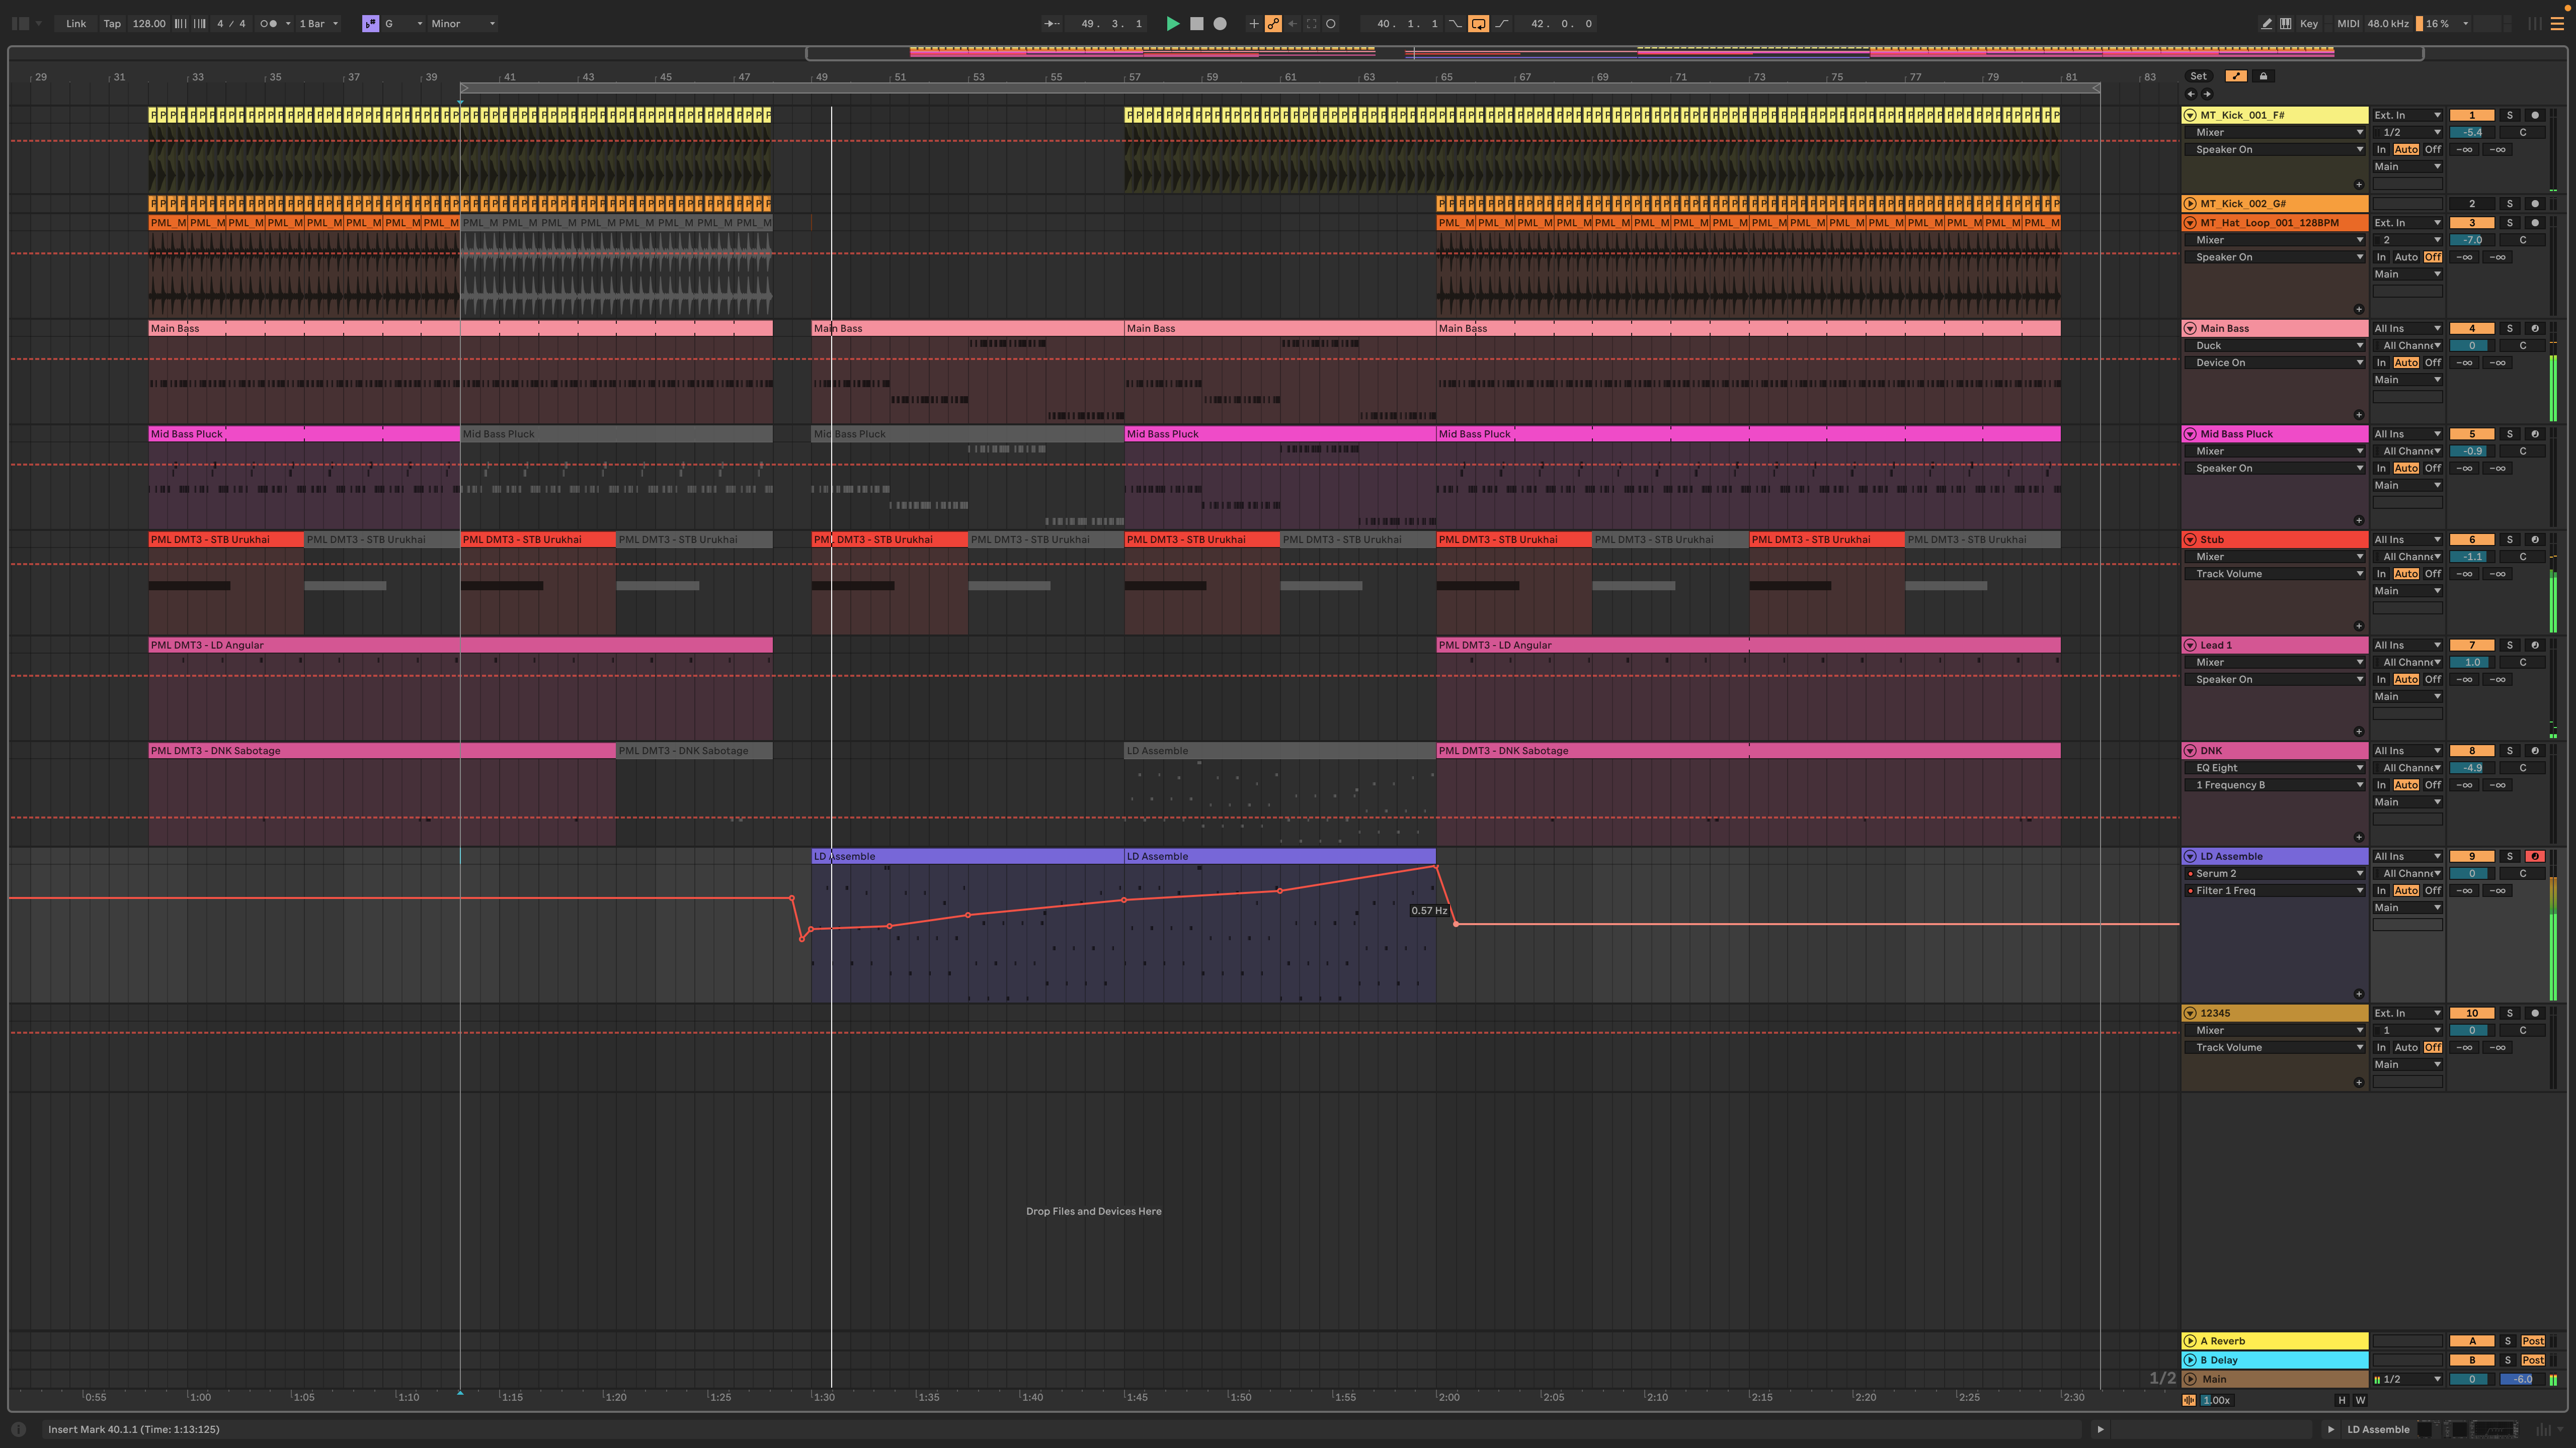Screen dimensions: 2576x1448
Task: Start playback with the Play button
Action: [x=1172, y=23]
